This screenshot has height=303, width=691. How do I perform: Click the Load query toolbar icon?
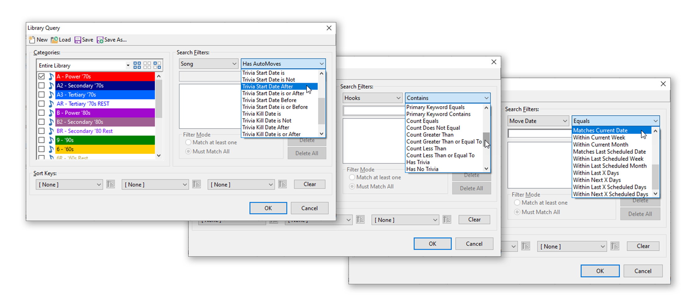coord(54,40)
